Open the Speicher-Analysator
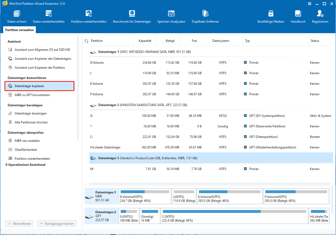 tap(171, 16)
